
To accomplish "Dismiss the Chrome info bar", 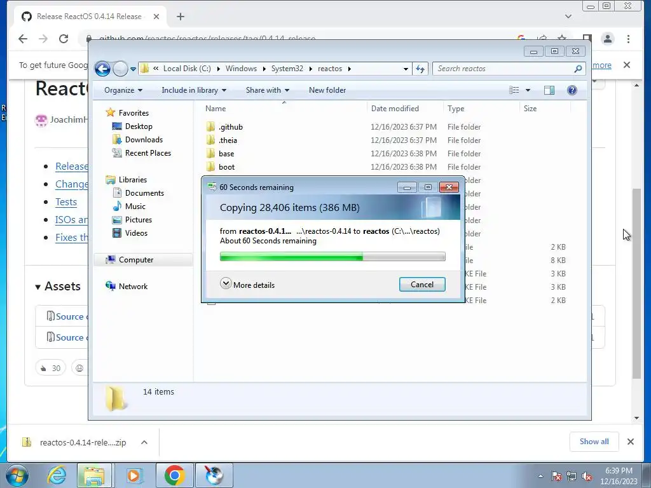I will [626, 65].
